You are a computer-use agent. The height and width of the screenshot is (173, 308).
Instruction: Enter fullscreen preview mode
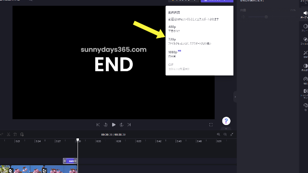211,125
